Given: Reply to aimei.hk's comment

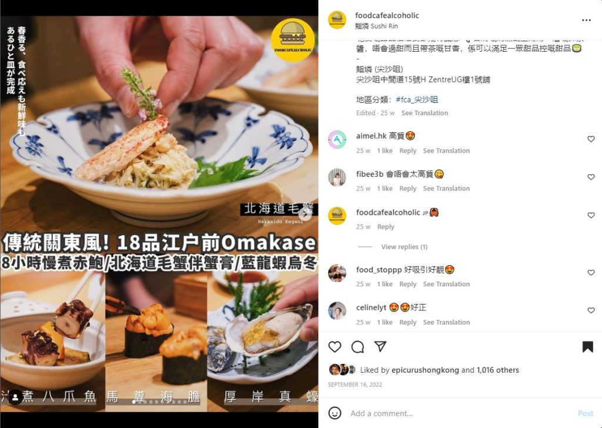Looking at the screenshot, I should 408,151.
